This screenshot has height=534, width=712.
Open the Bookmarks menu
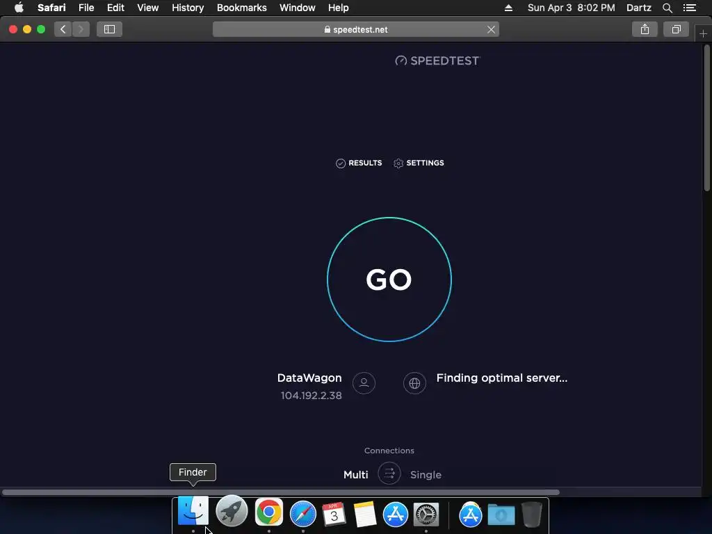241,8
